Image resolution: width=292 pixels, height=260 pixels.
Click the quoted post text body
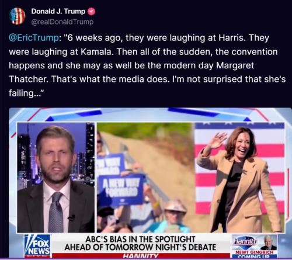pyautogui.click(x=147, y=65)
